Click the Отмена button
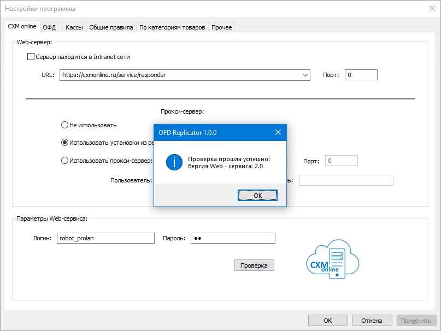This screenshot has width=441, height=331. pos(372,321)
